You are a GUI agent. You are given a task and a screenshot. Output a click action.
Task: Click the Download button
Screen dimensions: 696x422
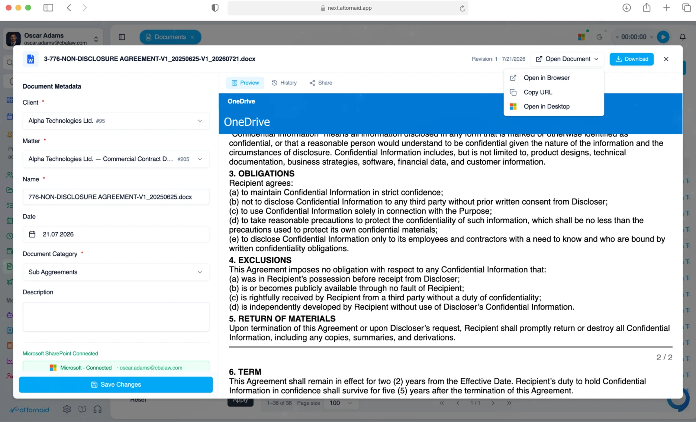point(631,59)
